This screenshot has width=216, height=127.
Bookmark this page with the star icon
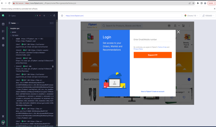click(193, 3)
